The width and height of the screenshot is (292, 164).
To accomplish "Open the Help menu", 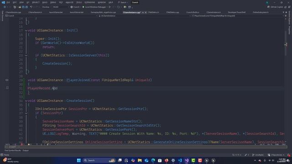I will click(x=111, y=2).
